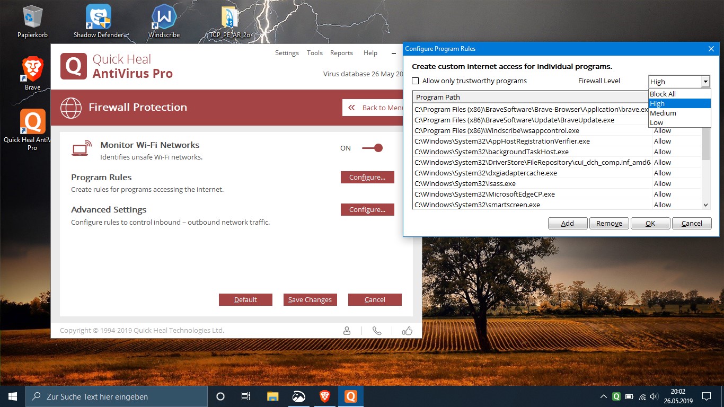This screenshot has height=407, width=724.
Task: Click Configure for Program Rules
Action: click(367, 178)
